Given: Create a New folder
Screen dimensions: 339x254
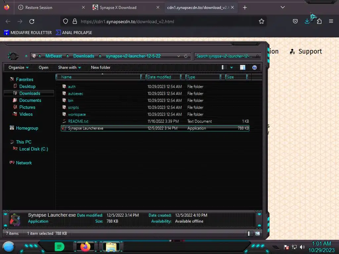Looking at the screenshot, I should [101, 67].
